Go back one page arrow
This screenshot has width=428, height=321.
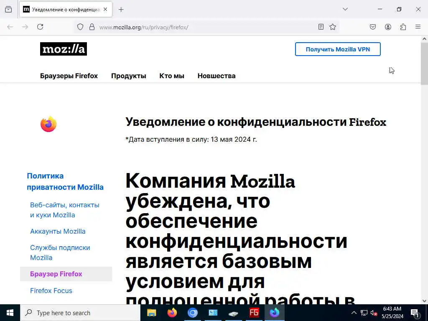tap(10, 27)
